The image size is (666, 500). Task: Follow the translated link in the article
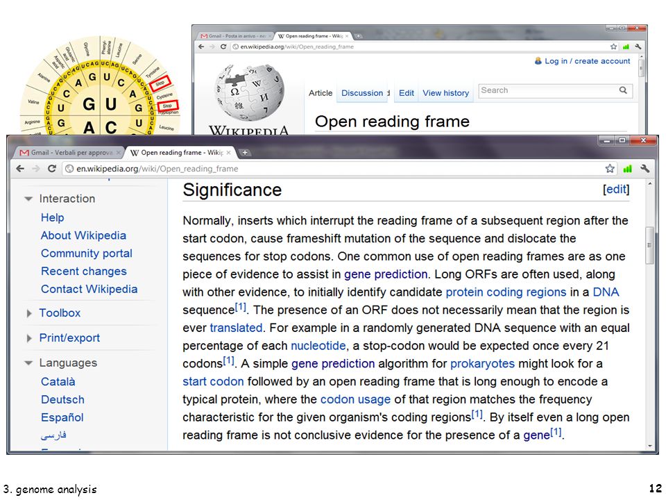(x=236, y=328)
